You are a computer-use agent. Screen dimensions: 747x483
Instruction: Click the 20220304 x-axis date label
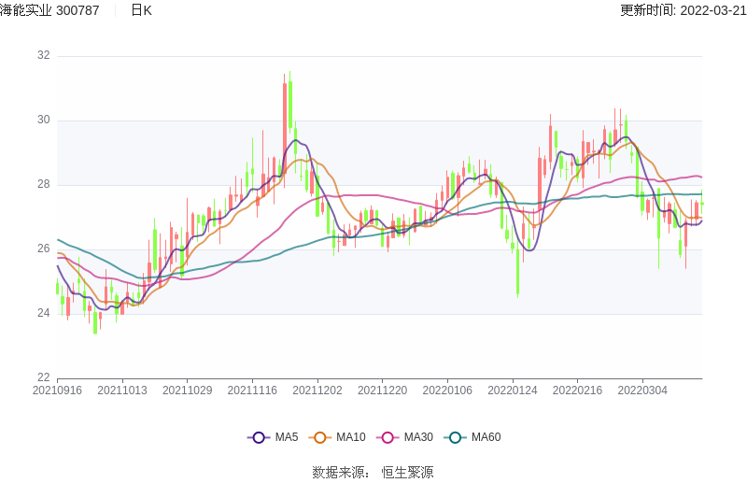pos(642,391)
